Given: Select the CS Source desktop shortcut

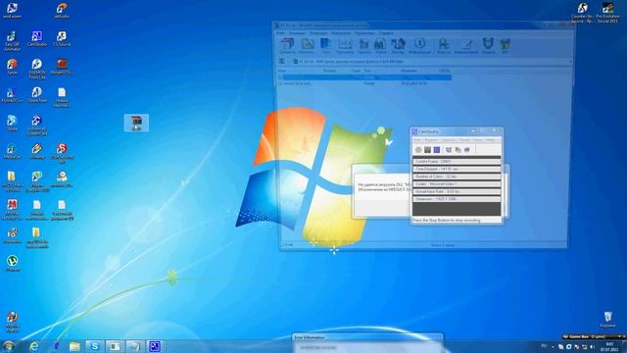Looking at the screenshot, I should pyautogui.click(x=62, y=39).
